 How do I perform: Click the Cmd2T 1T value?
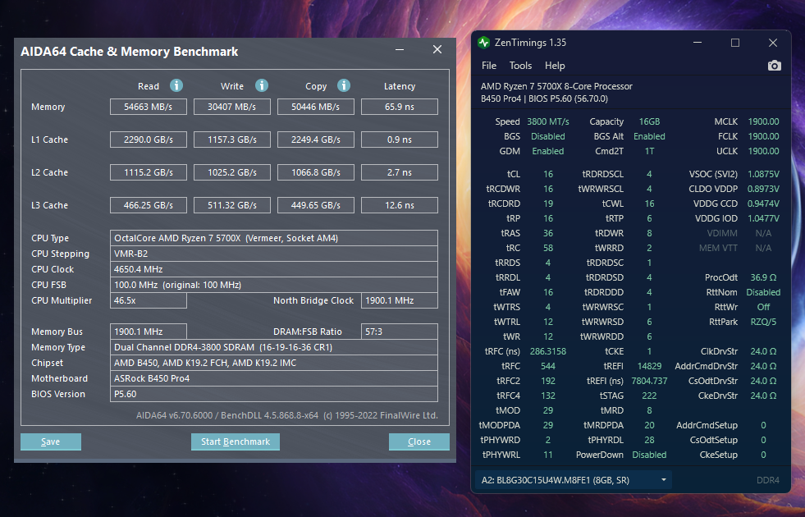(x=649, y=152)
